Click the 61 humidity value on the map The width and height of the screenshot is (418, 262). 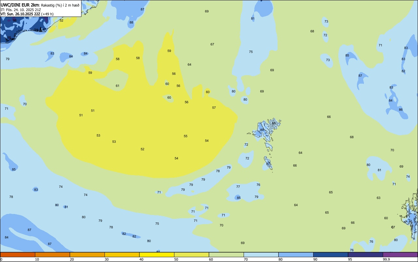(118, 86)
